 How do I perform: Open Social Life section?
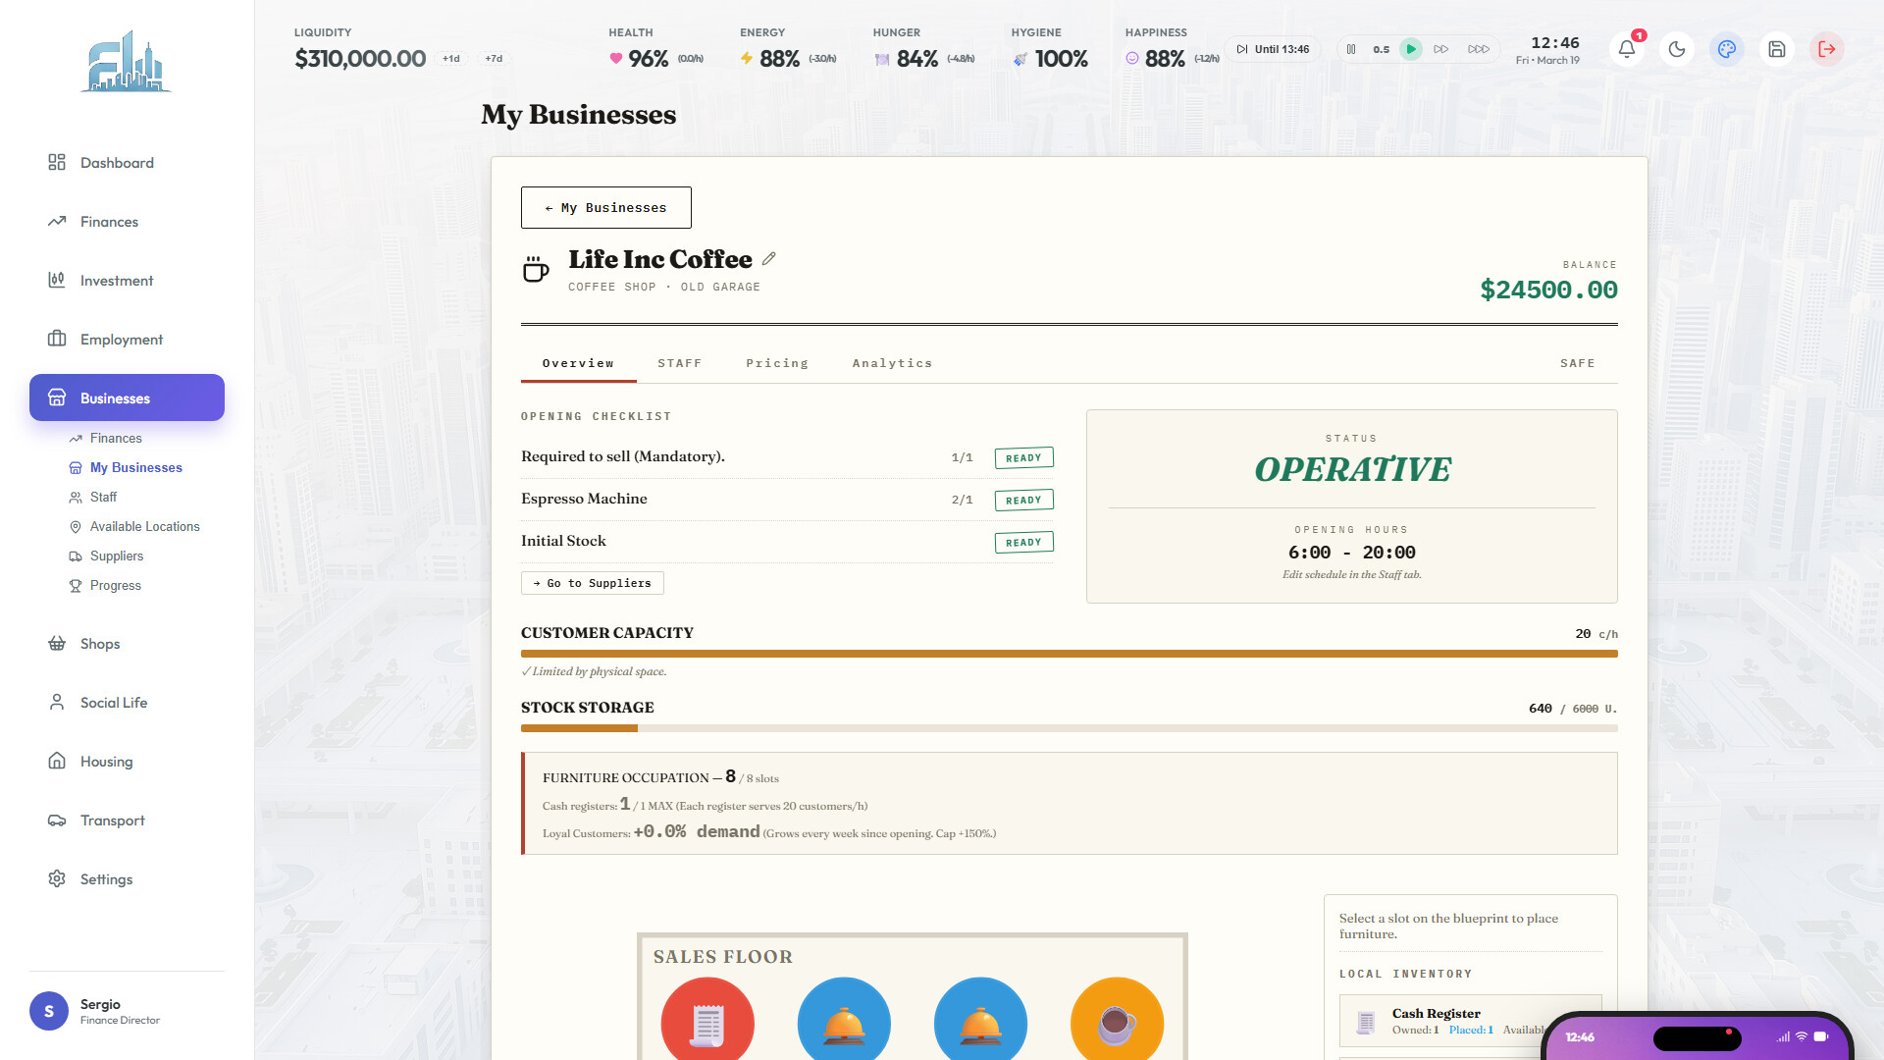click(x=127, y=702)
